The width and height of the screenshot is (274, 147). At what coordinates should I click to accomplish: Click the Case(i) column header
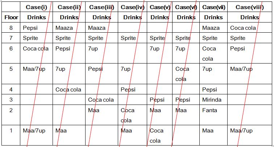point(36,7)
